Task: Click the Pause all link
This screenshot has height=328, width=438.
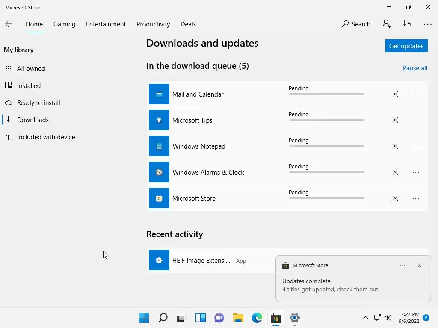Action: click(x=415, y=68)
